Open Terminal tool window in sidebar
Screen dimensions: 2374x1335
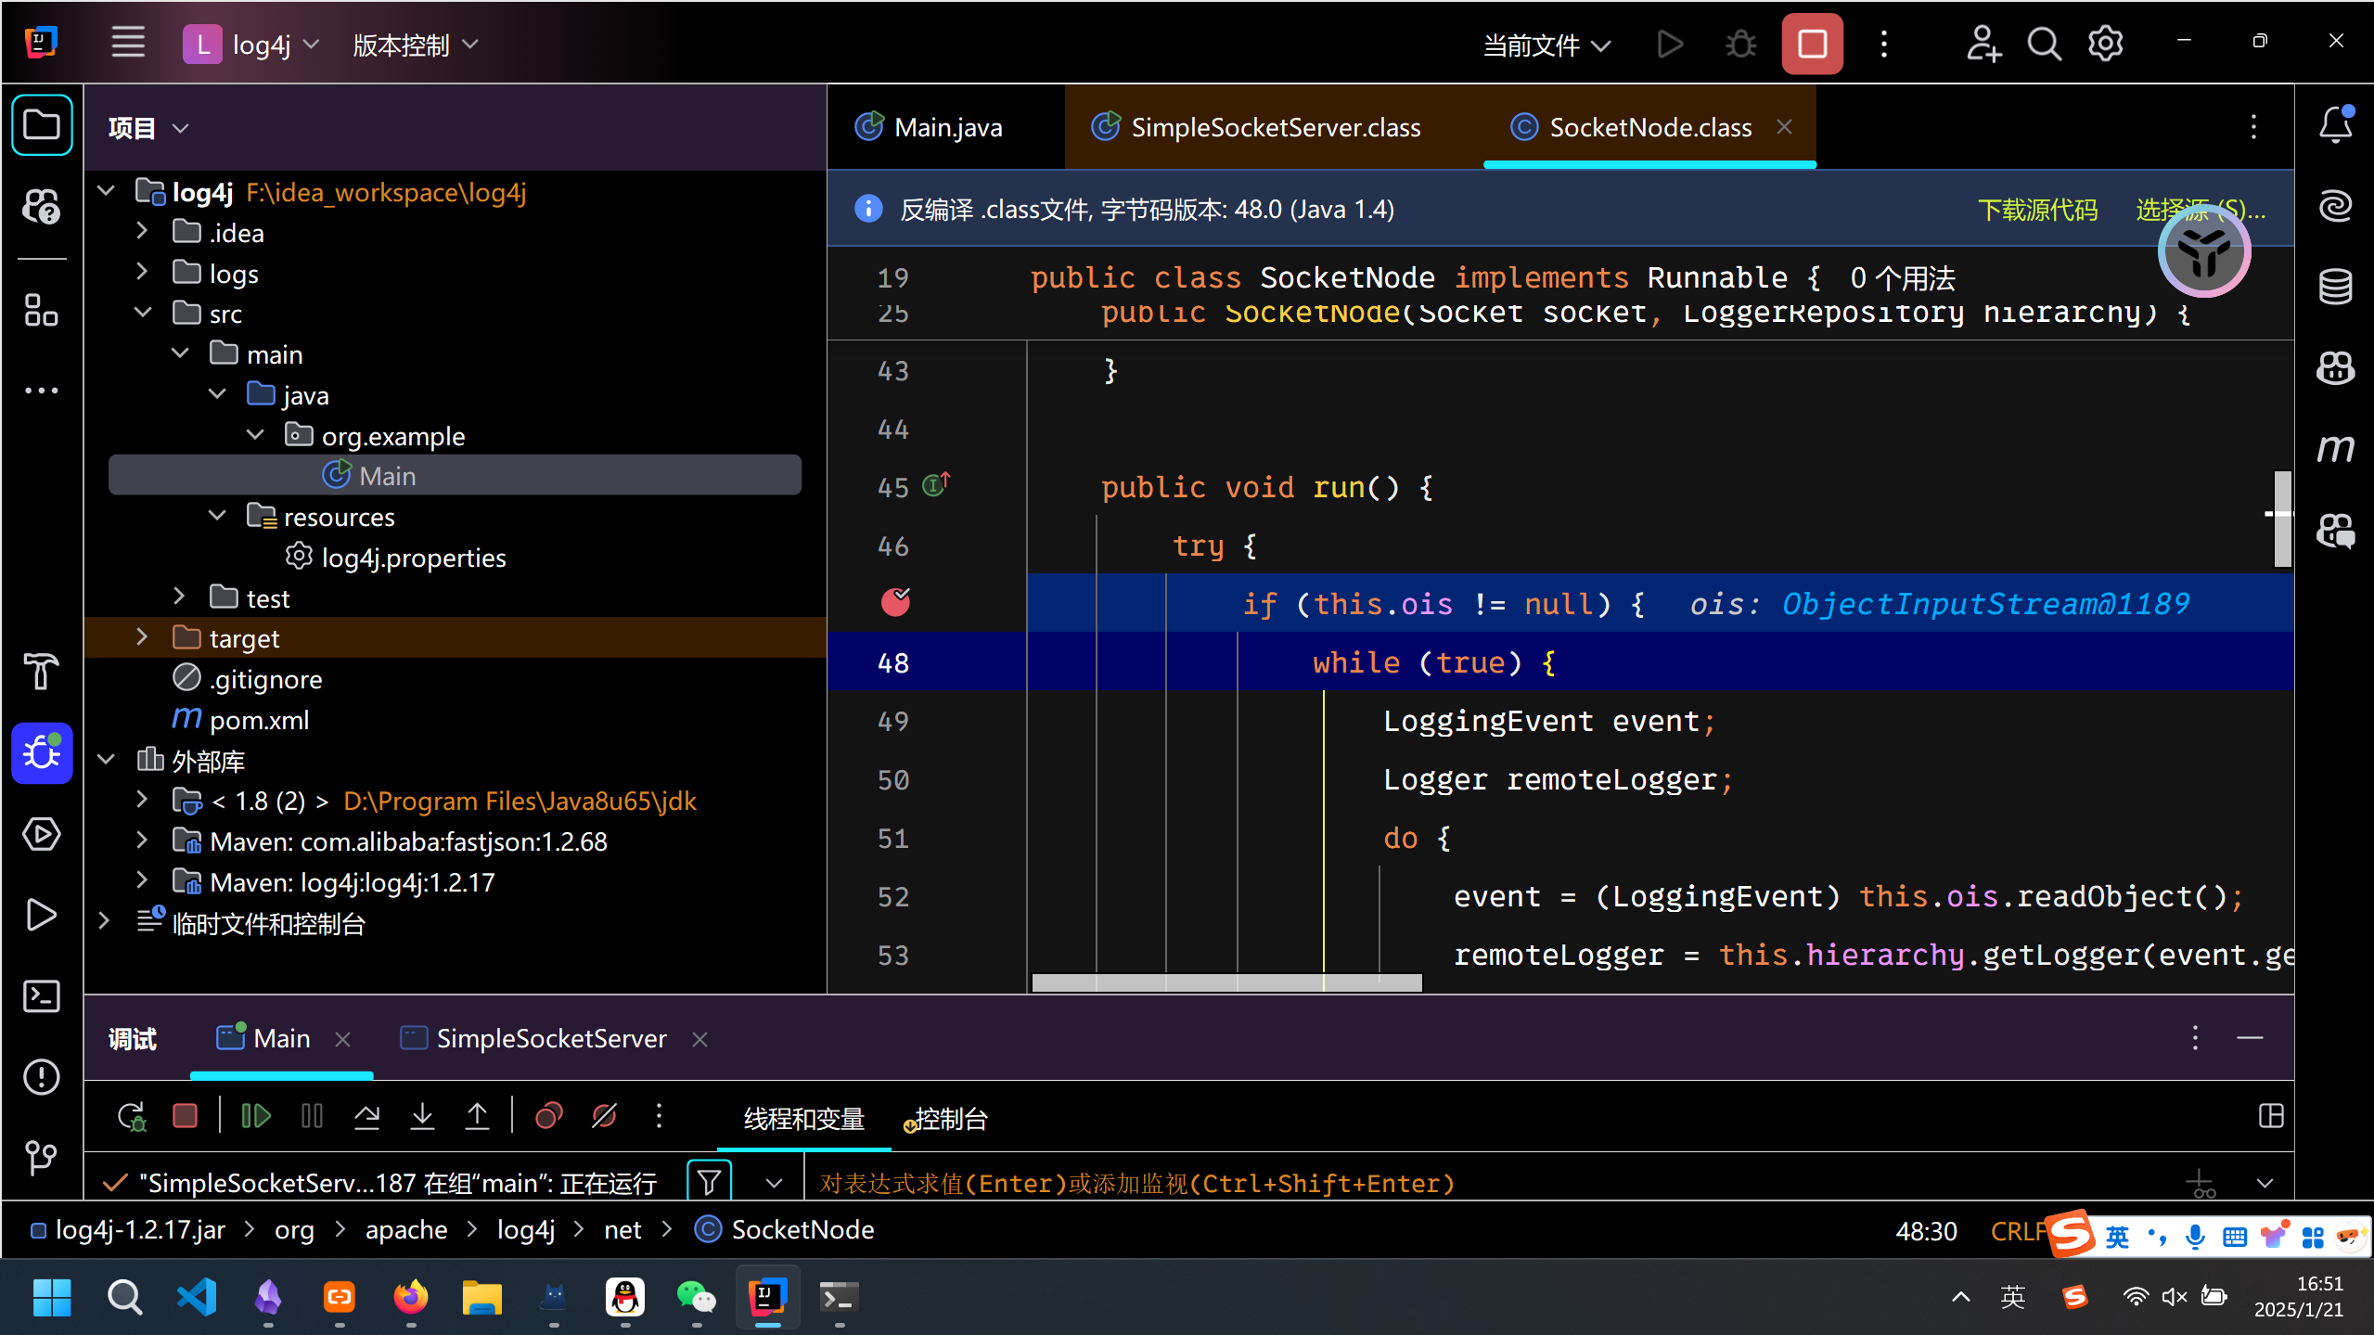coord(41,996)
